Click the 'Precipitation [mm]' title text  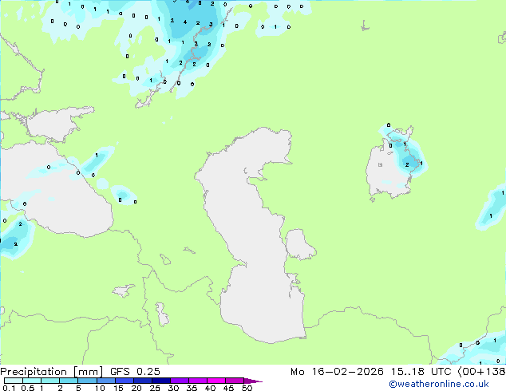51,372
